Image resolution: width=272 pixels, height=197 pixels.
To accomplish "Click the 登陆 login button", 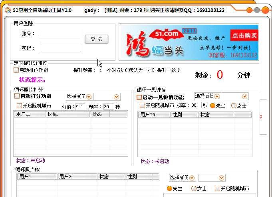I will [96, 39].
